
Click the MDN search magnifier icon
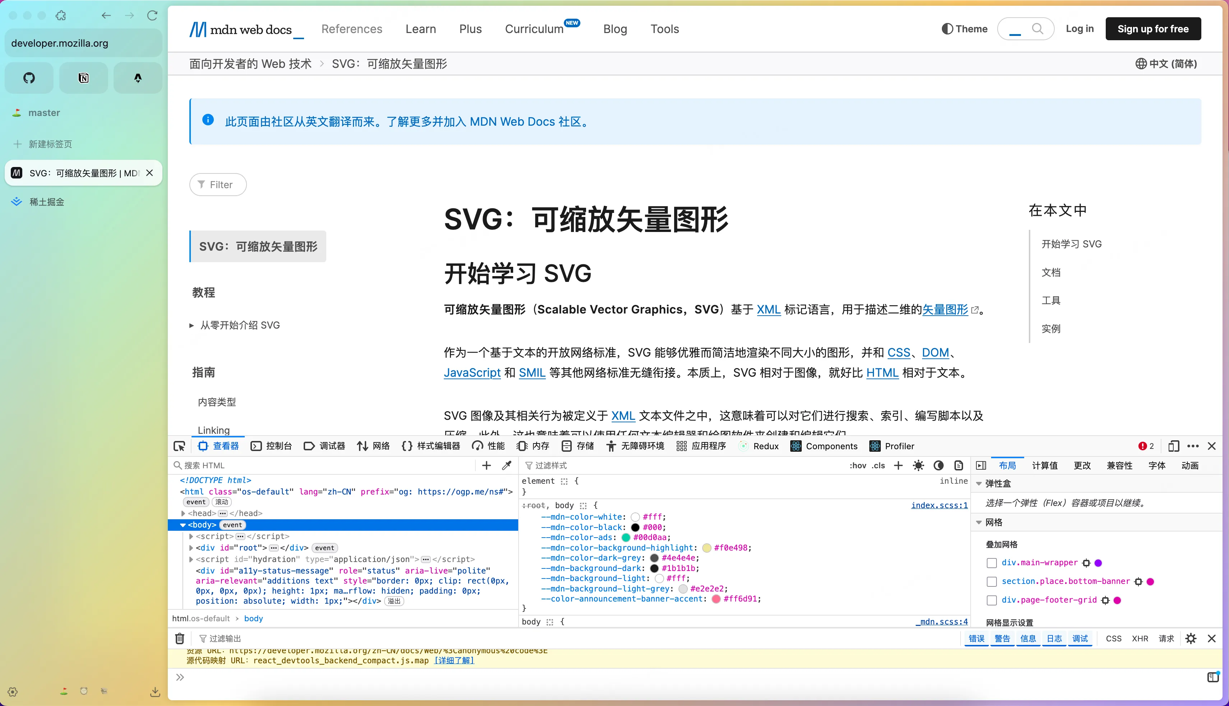tap(1037, 29)
